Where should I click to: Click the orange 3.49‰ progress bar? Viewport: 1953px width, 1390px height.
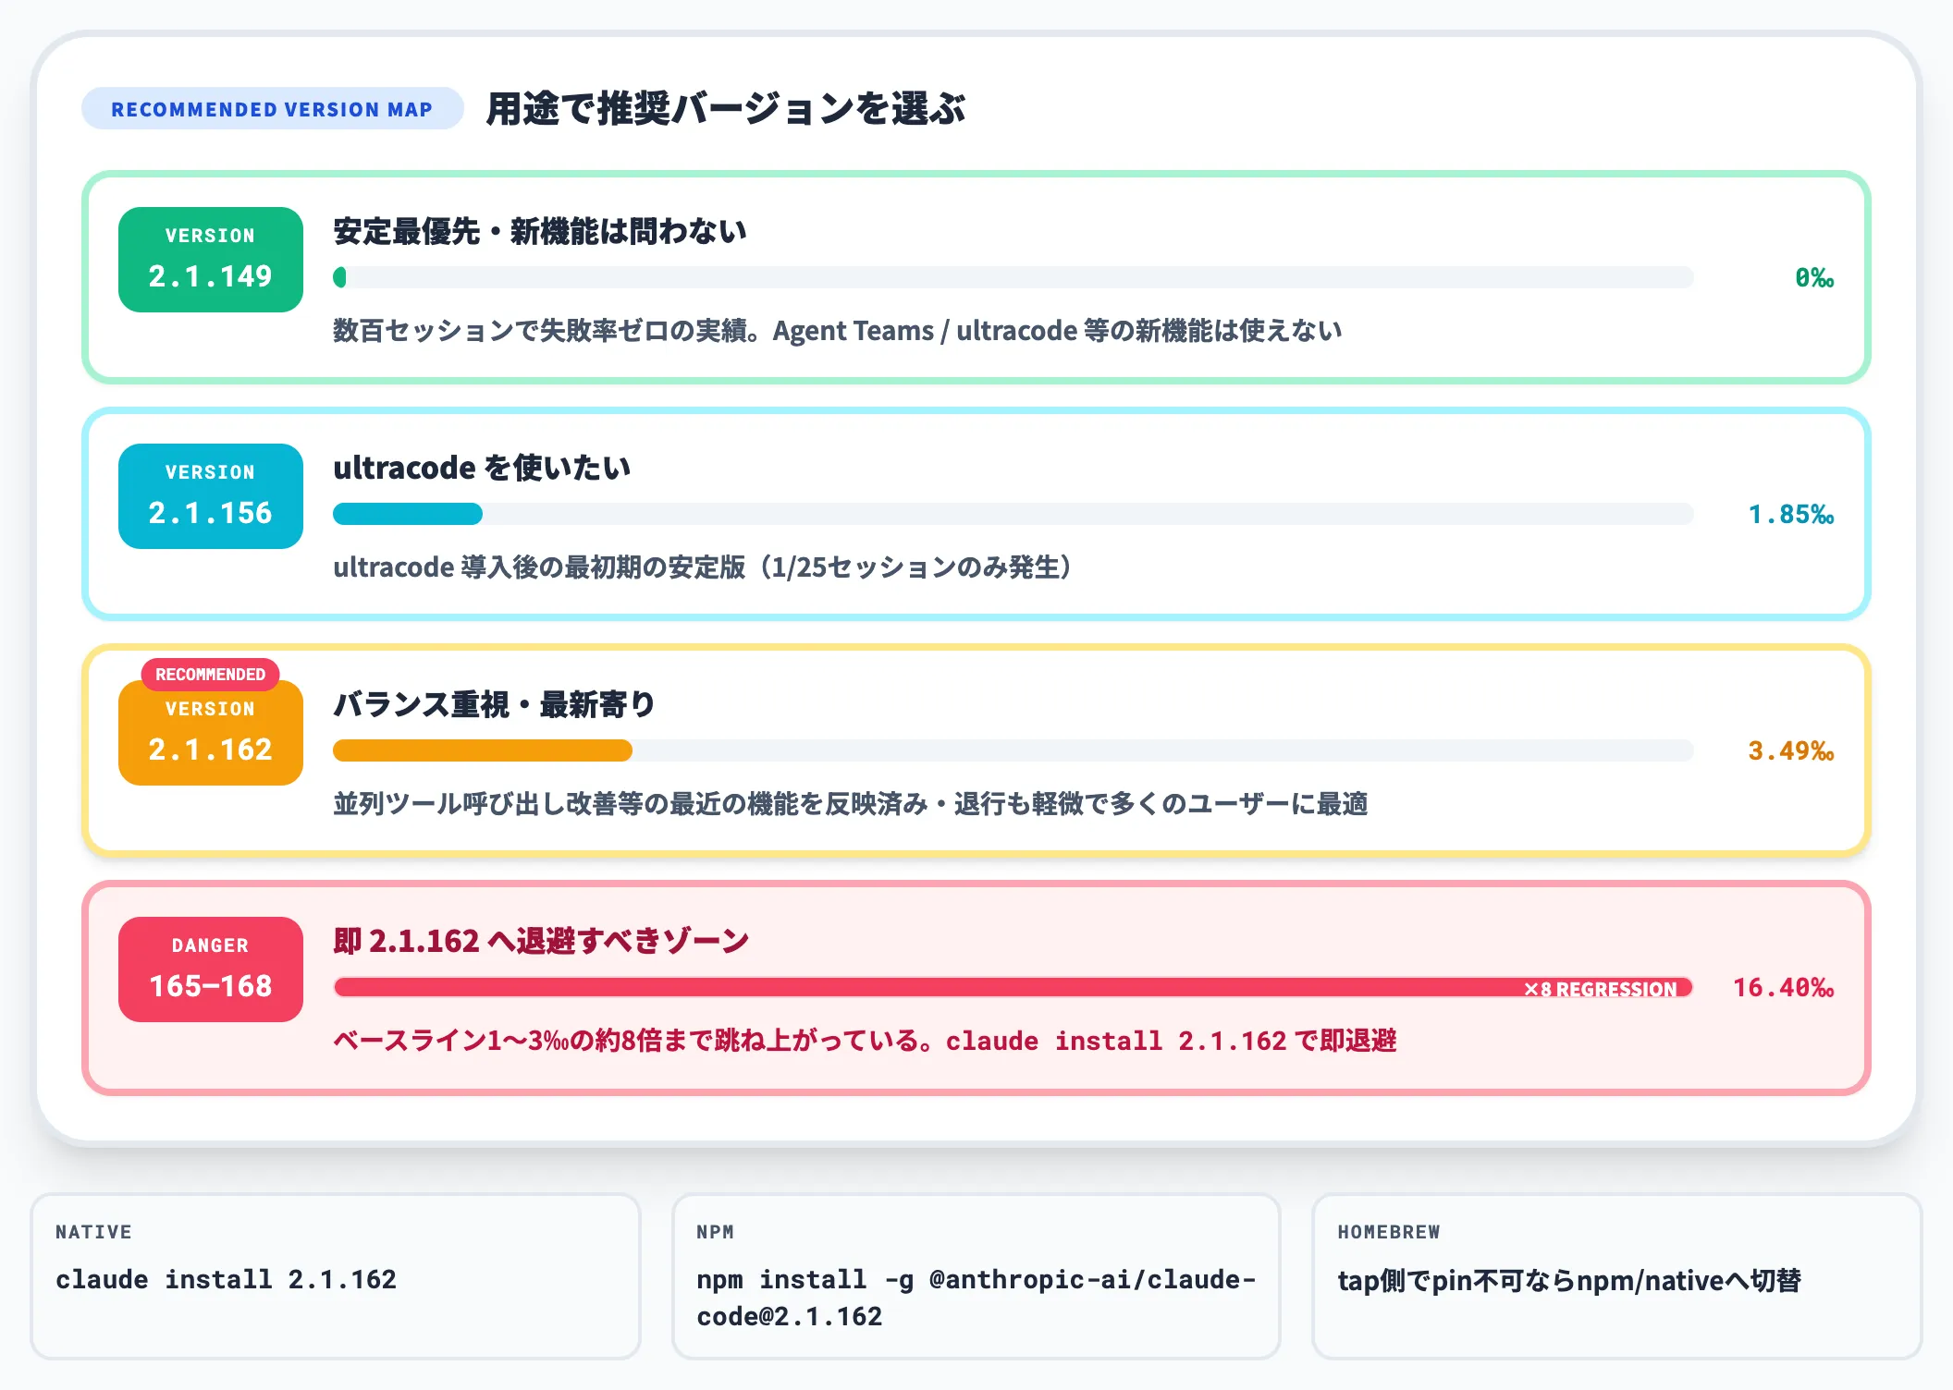(x=1013, y=750)
